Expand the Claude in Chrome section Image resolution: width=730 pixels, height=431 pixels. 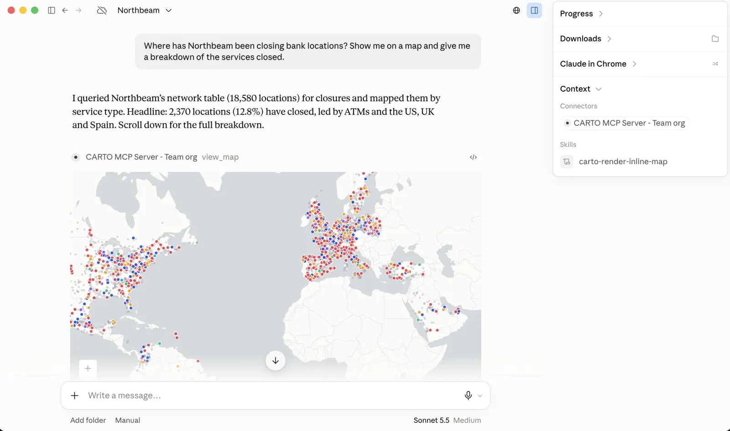click(x=598, y=64)
